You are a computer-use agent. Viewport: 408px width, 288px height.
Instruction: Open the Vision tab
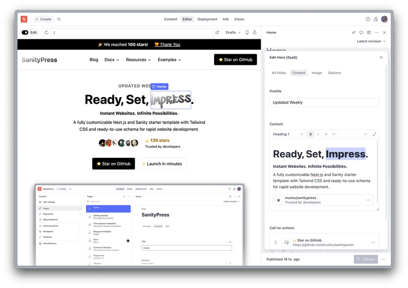(x=239, y=19)
